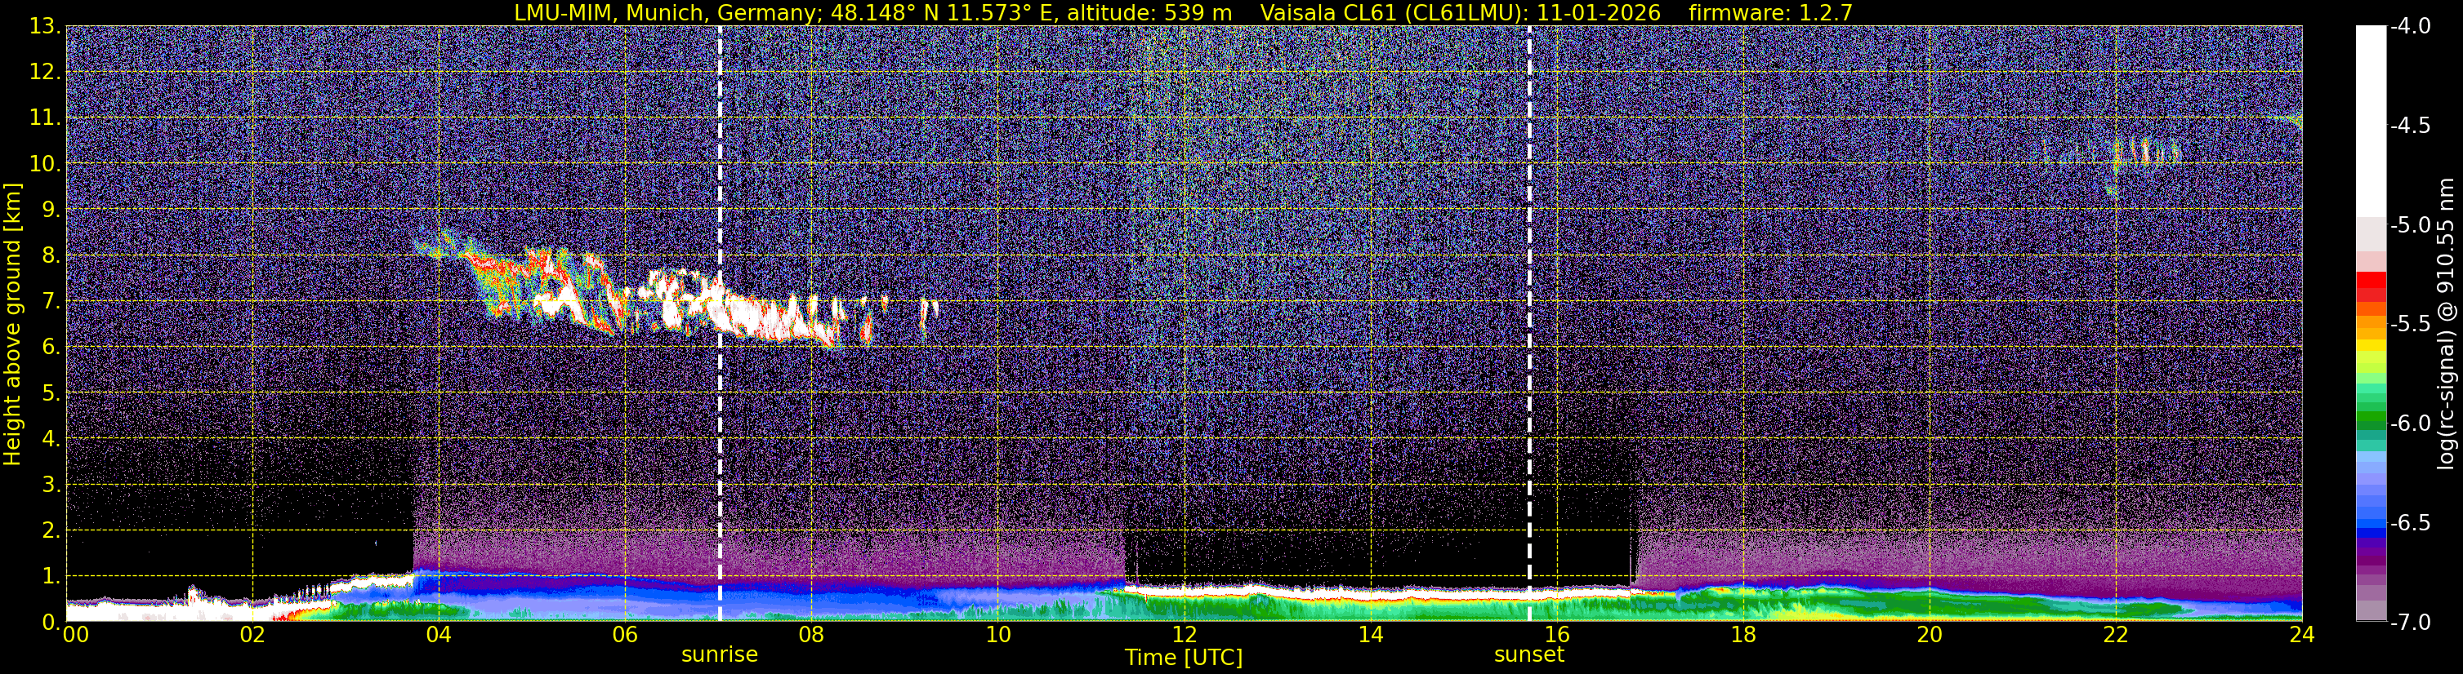Select the 1. height axis tick label
Image resolution: width=2463 pixels, height=674 pixels.
[51, 575]
